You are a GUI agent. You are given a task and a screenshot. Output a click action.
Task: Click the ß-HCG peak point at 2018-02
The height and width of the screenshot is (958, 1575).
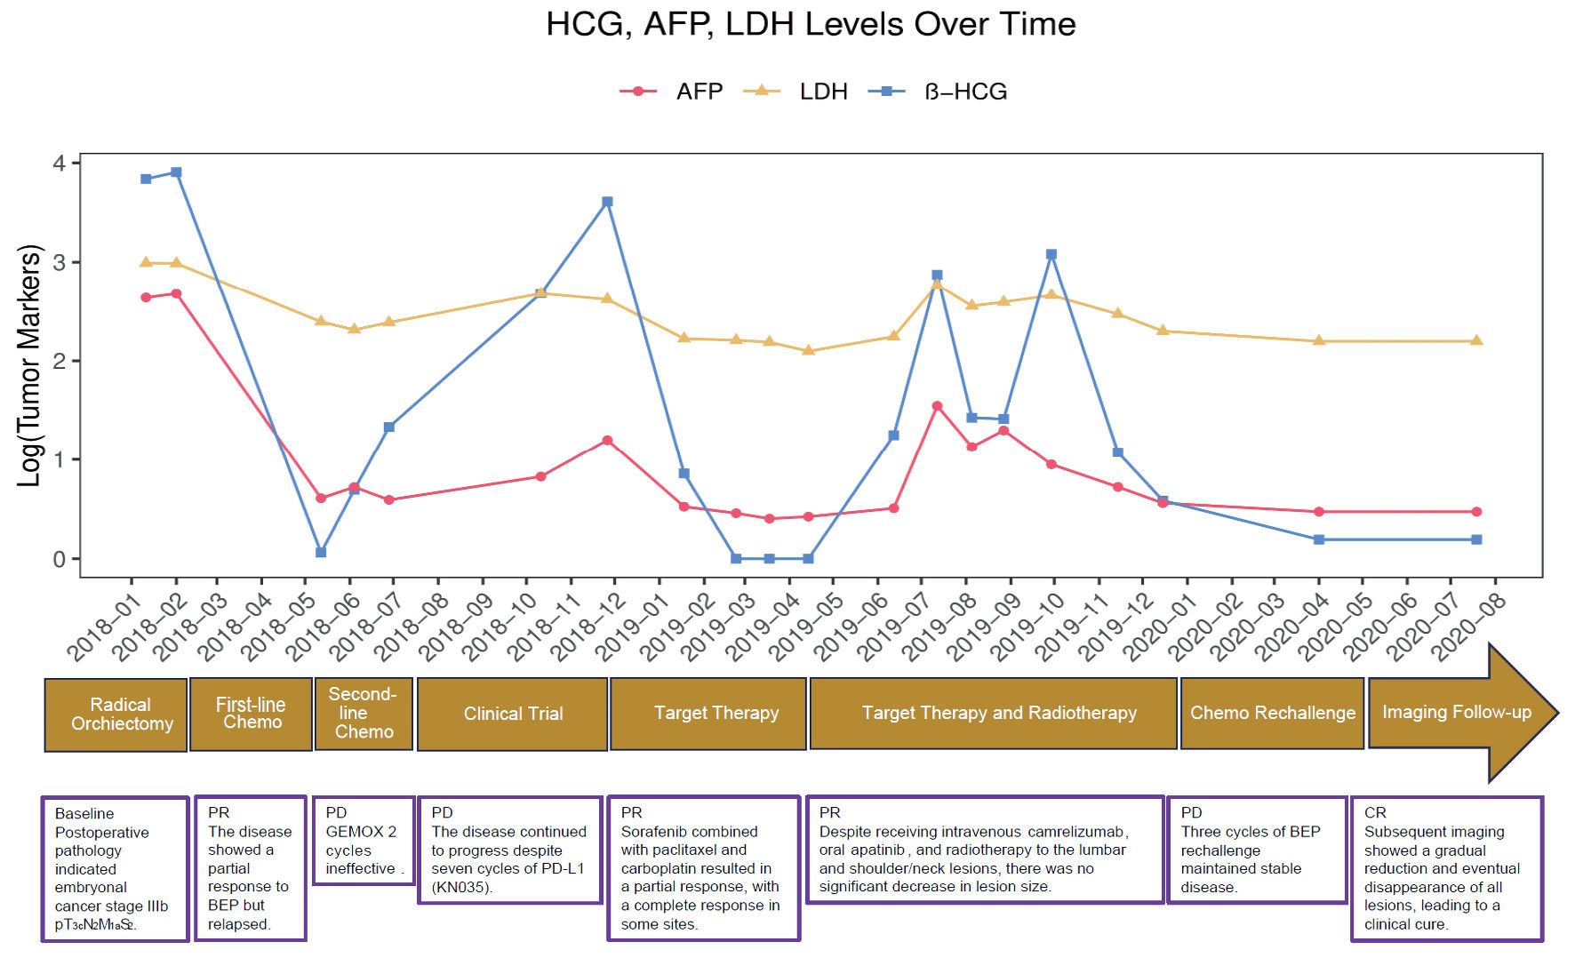(x=176, y=172)
